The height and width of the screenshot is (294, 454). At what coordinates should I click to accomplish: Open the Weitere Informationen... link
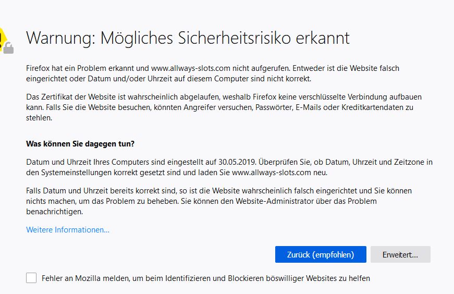click(68, 230)
